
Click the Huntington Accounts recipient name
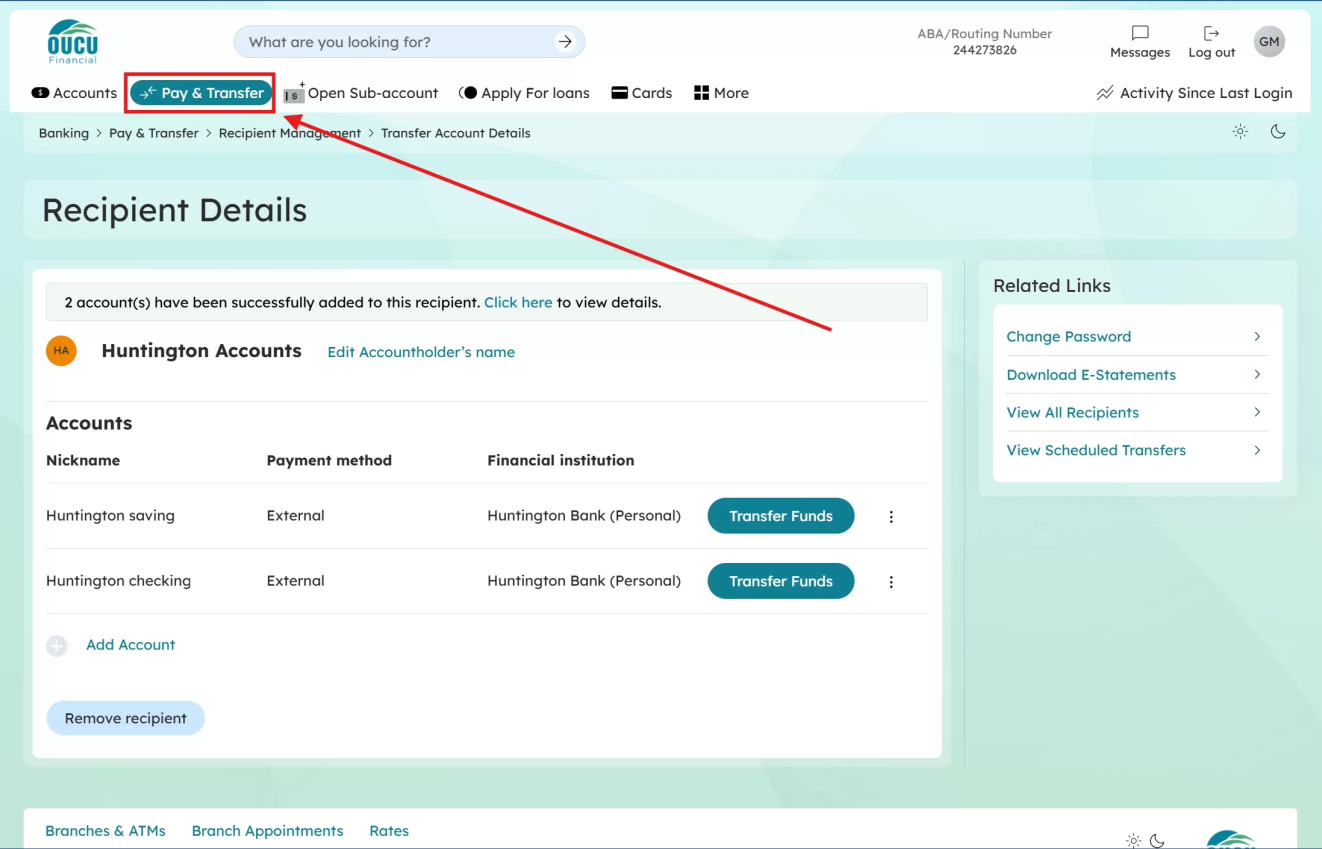201,350
